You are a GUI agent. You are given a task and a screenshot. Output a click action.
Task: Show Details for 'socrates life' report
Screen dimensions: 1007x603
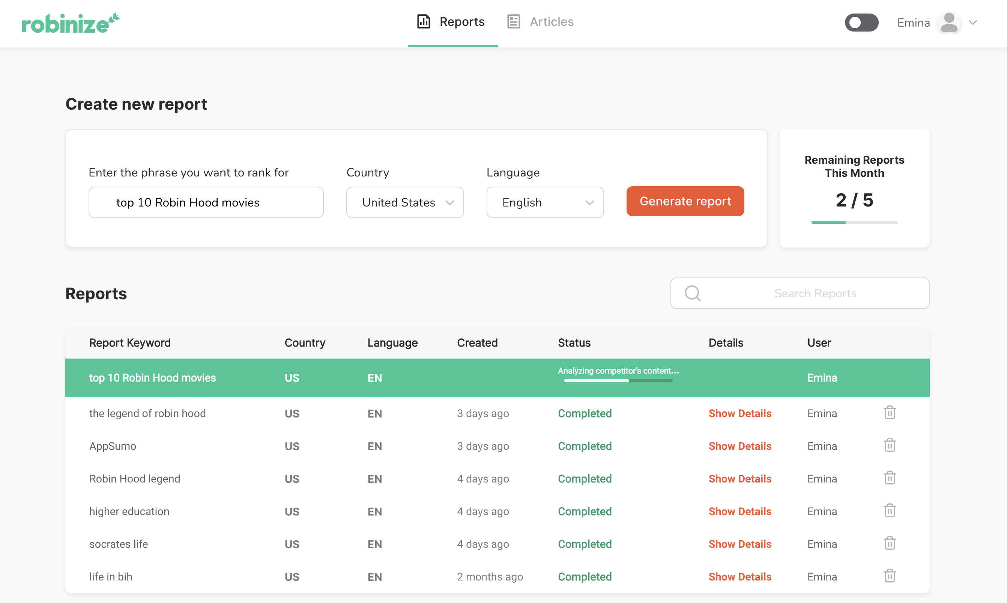click(739, 544)
